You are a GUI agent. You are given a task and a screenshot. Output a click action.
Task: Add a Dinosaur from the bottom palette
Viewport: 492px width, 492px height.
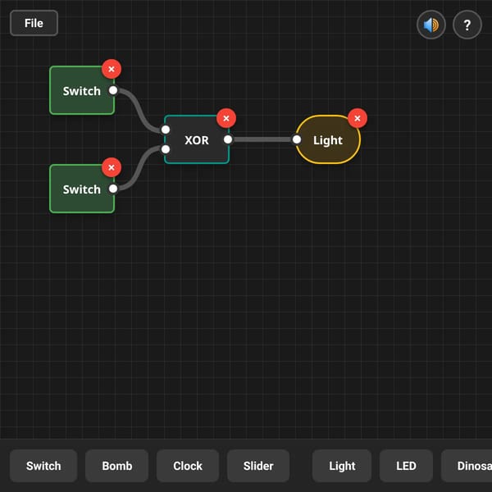[x=467, y=466]
